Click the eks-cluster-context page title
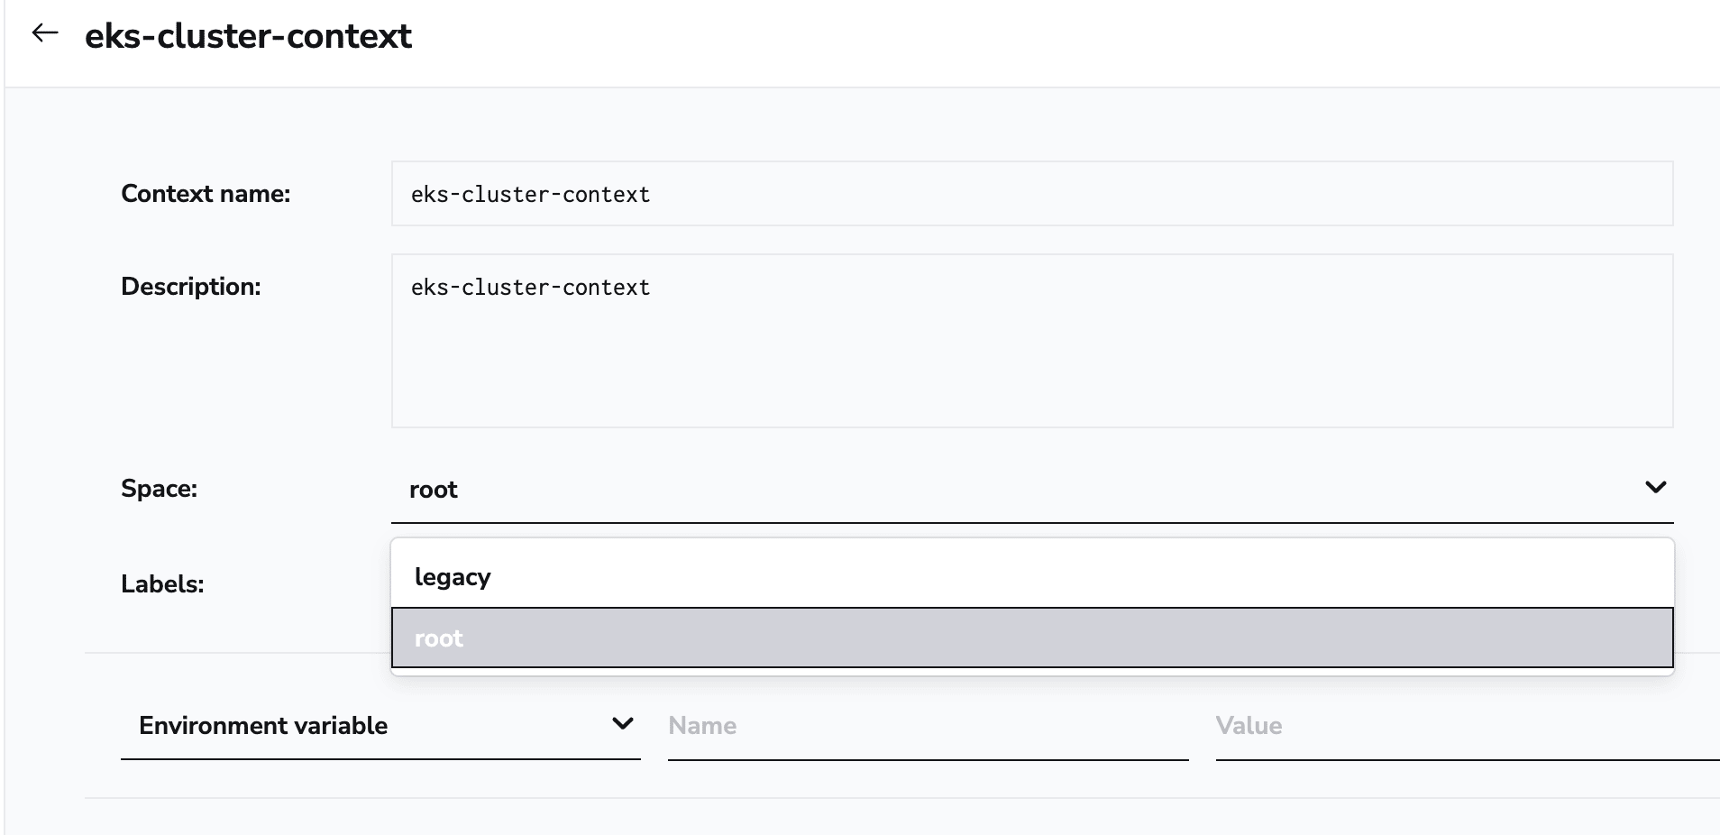 point(248,36)
